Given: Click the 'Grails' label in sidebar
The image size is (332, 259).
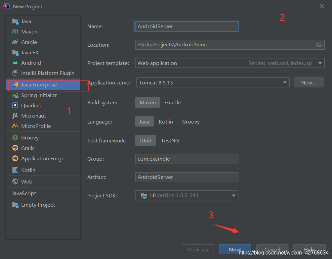Looking at the screenshot, I should [x=28, y=148].
